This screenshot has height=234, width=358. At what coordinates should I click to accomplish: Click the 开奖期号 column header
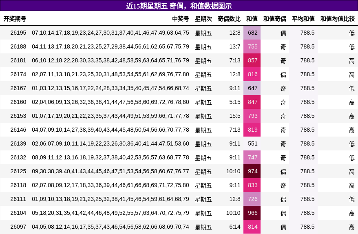pos(15,19)
